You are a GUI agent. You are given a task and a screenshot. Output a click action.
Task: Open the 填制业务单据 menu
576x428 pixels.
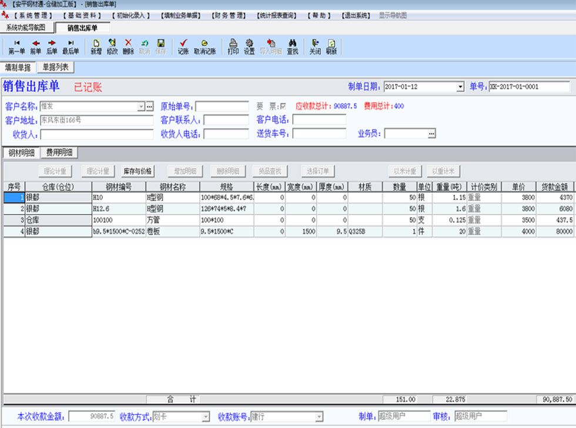(181, 15)
